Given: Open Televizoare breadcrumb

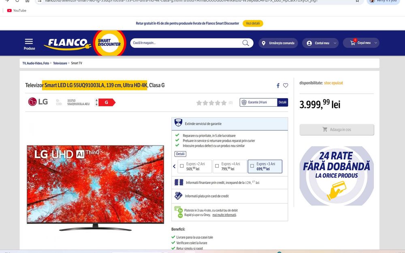Looking at the screenshot, I should (x=60, y=63).
